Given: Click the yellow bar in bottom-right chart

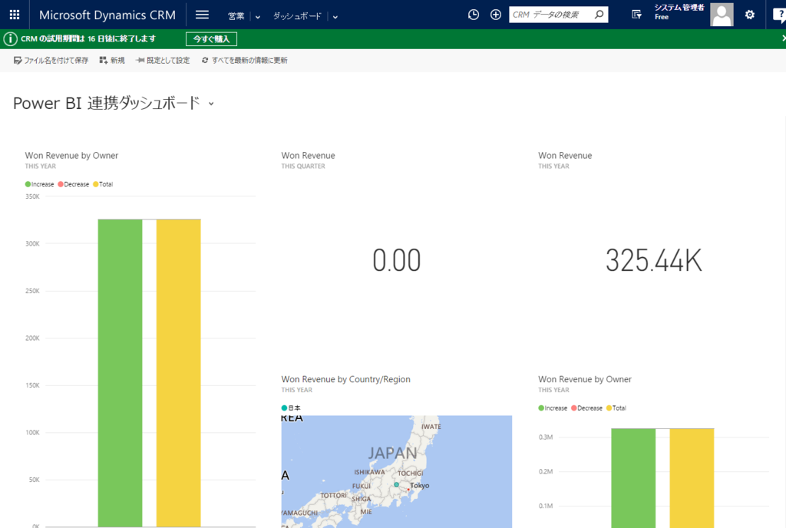Looking at the screenshot, I should coord(692,478).
